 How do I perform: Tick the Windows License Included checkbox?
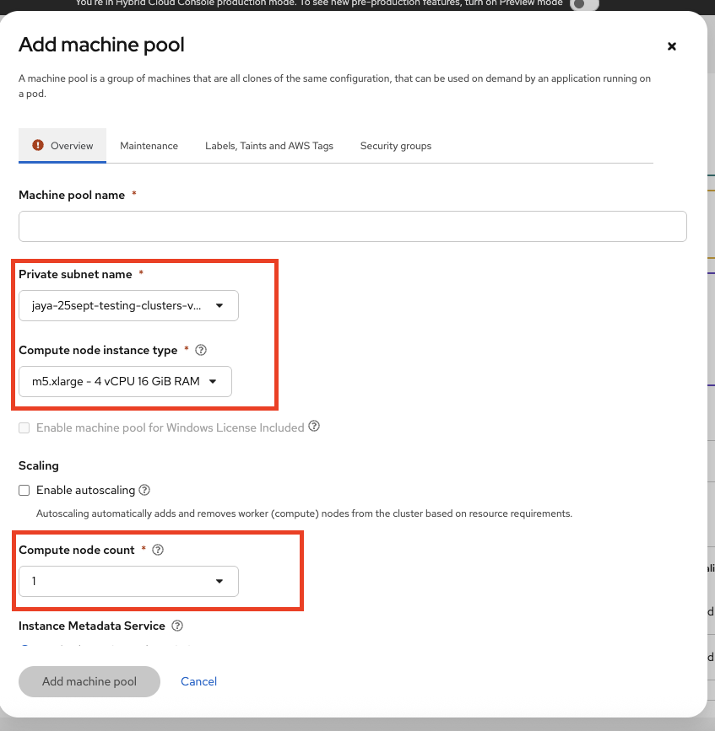click(x=24, y=427)
